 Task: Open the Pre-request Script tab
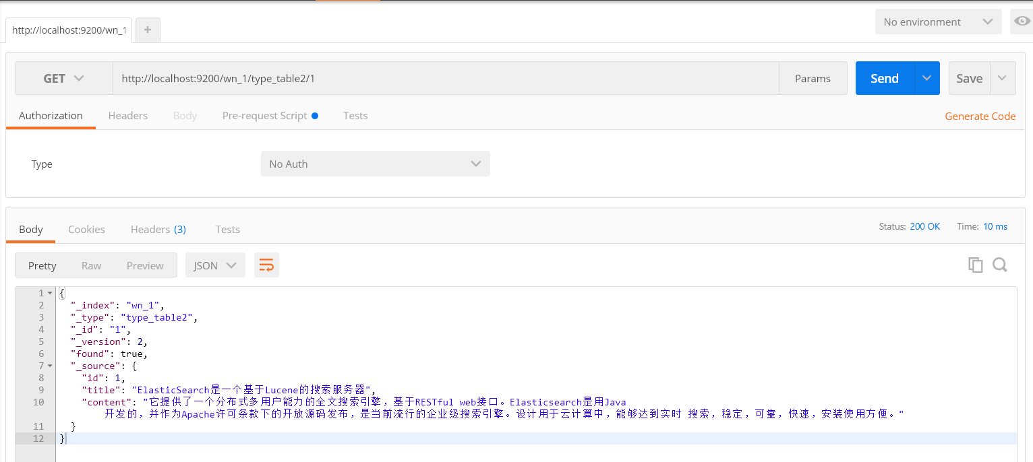tap(270, 116)
